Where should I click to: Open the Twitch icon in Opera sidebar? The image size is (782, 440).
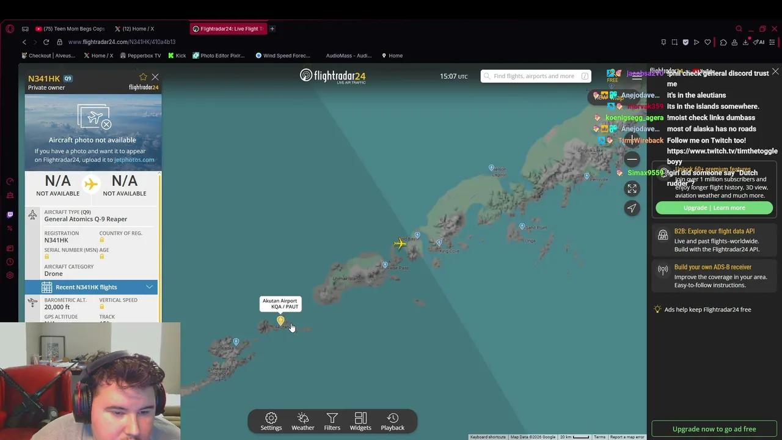[x=10, y=215]
